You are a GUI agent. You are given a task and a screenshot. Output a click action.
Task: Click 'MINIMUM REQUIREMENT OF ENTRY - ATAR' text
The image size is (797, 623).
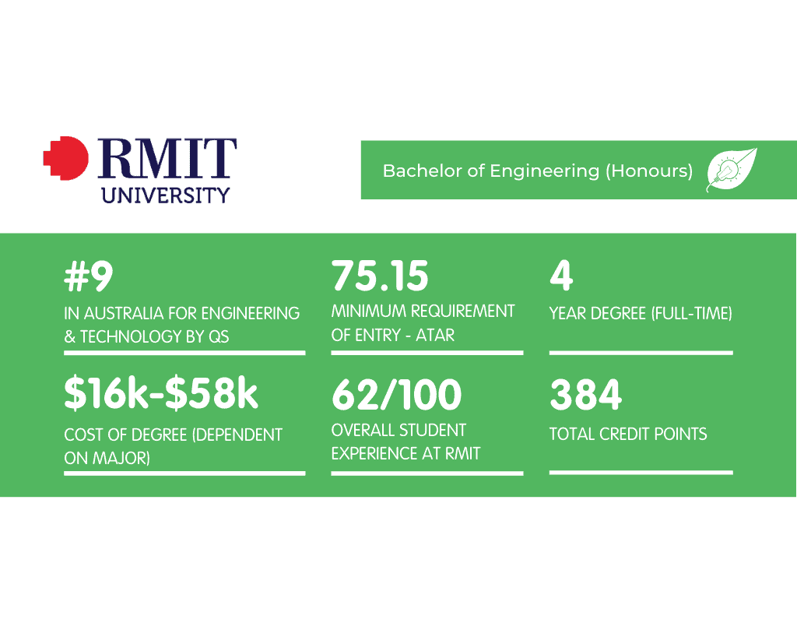pos(423,322)
